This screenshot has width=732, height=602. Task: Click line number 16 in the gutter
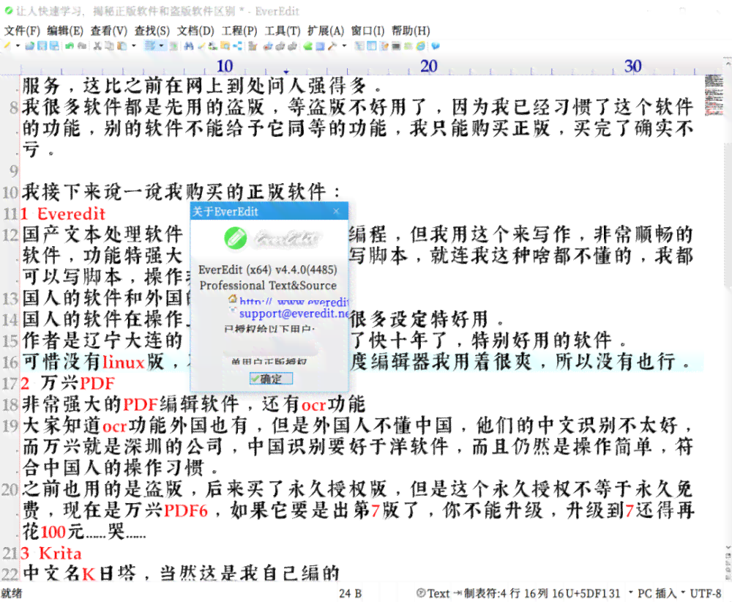pyautogui.click(x=10, y=362)
